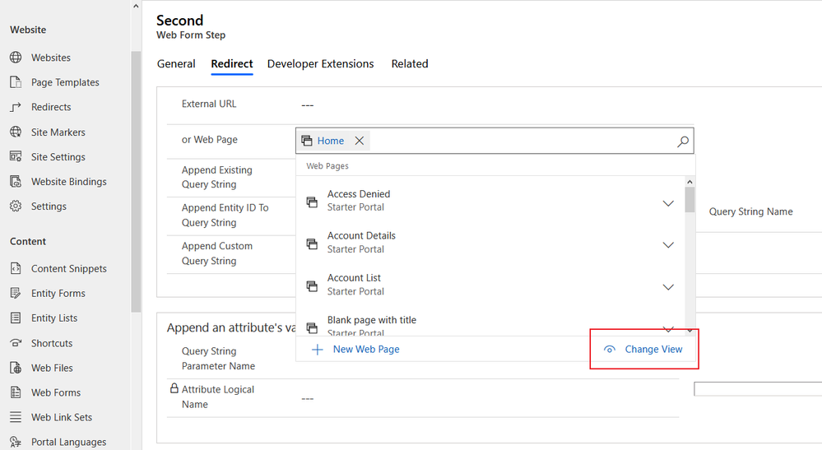
Task: Go to Site Markers
Action: (58, 132)
